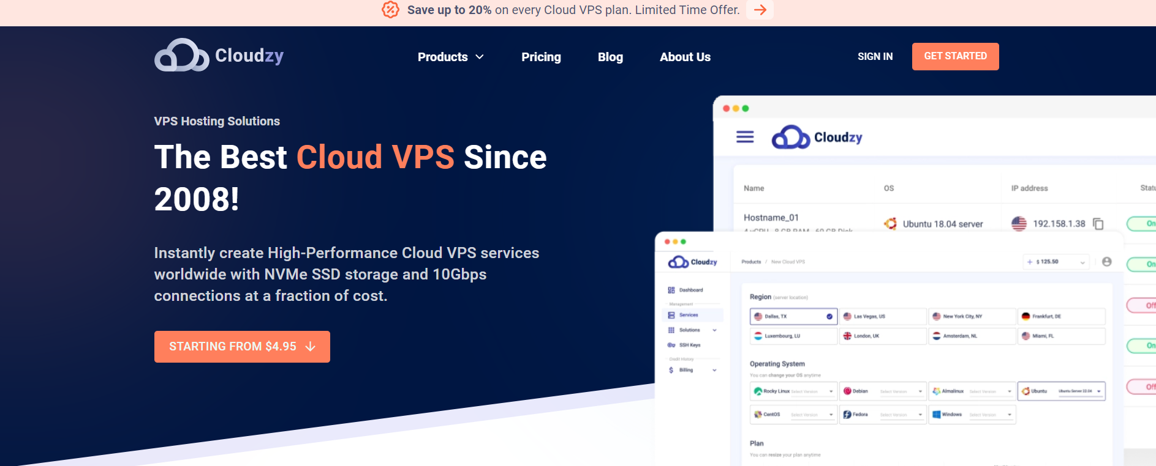Click the SIGN IN link
Screen dimensions: 1156x466
point(875,56)
